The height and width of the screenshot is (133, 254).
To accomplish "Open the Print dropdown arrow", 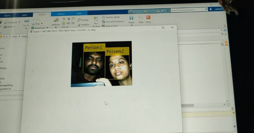I will click(14, 27).
